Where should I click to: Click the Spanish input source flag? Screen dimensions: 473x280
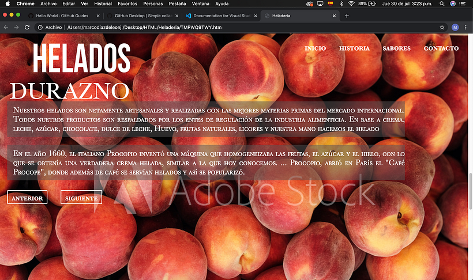point(331,3)
